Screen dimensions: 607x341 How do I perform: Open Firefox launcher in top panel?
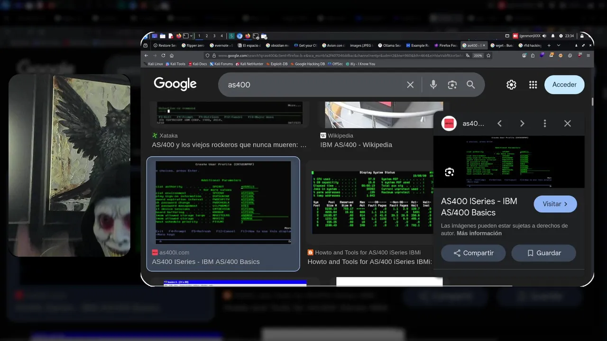(179, 36)
